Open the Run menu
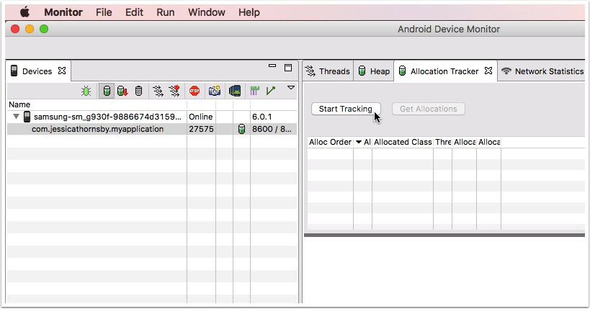This screenshot has height=309, width=590. coord(166,12)
